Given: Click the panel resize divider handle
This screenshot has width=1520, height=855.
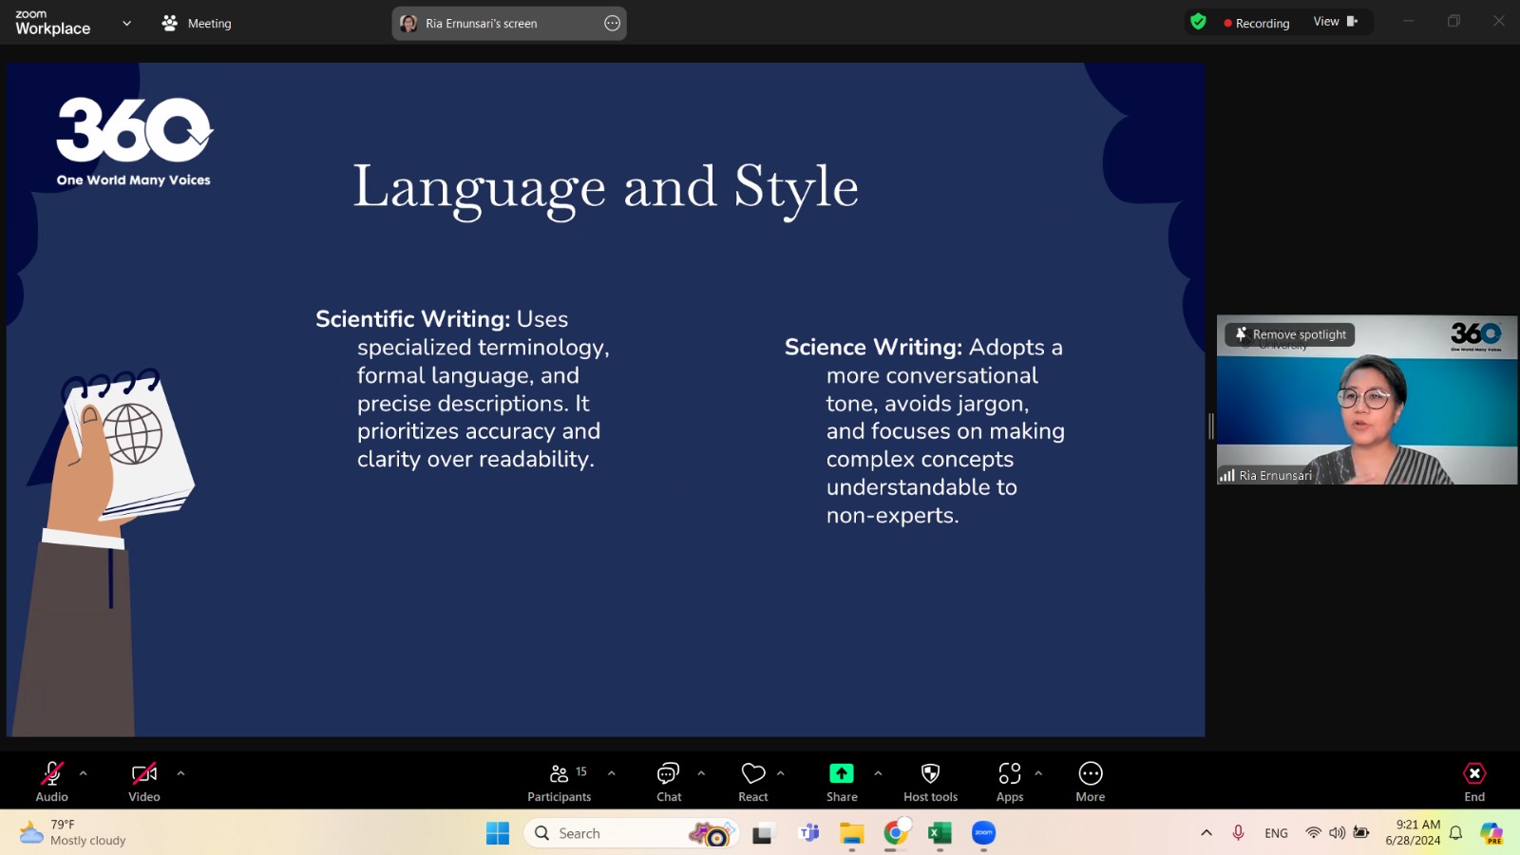Looking at the screenshot, I should 1211,426.
